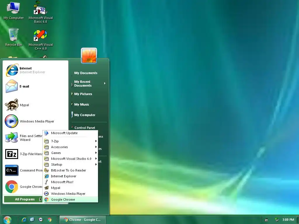Viewport: 299px width, 224px height.
Task: Expand All Programs arrow
Action: pos(40,199)
